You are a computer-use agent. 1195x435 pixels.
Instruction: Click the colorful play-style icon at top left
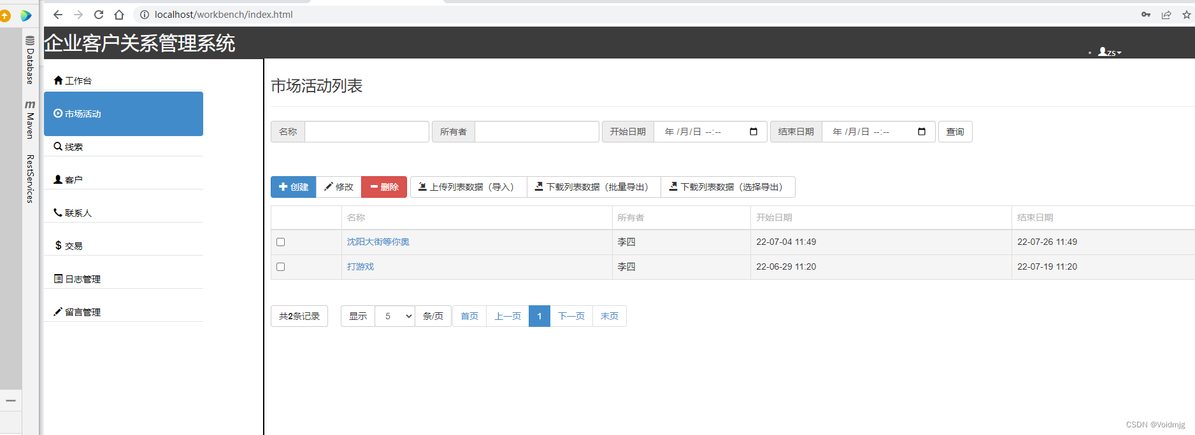point(26,15)
